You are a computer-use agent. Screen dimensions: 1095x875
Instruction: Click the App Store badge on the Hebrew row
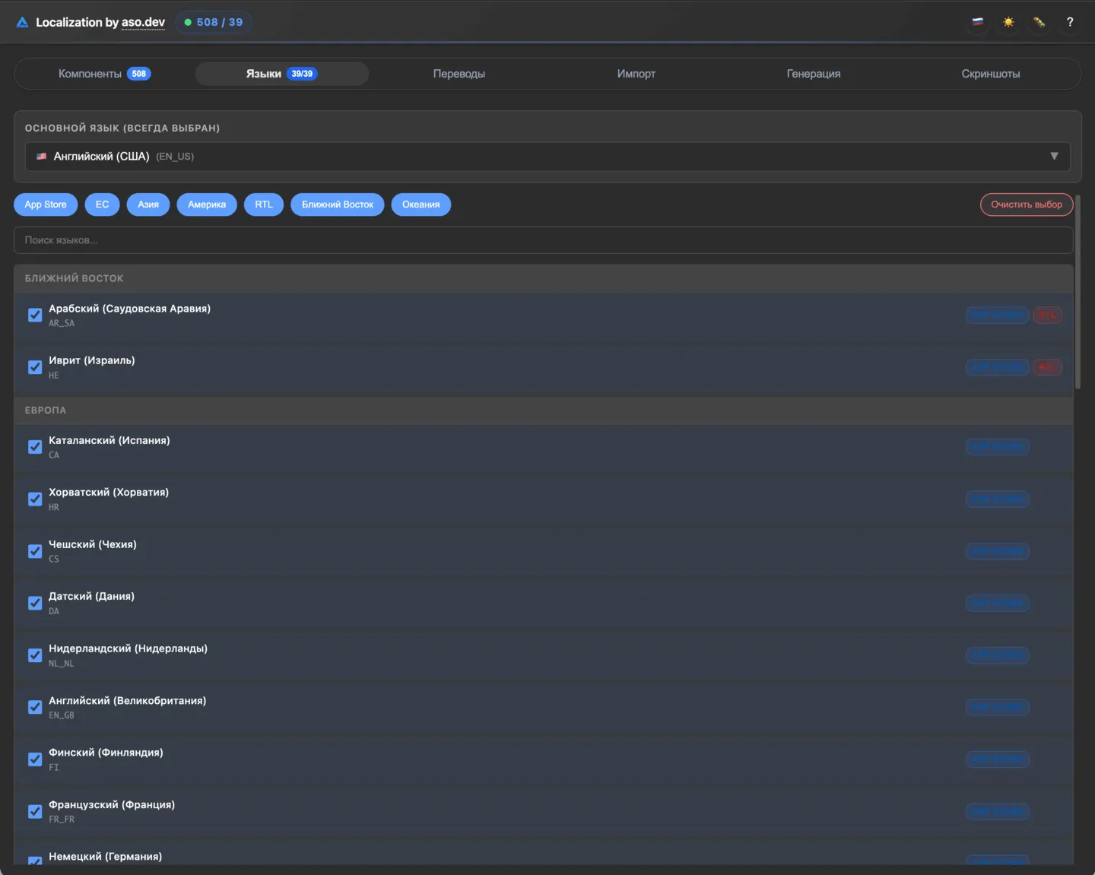(x=997, y=368)
